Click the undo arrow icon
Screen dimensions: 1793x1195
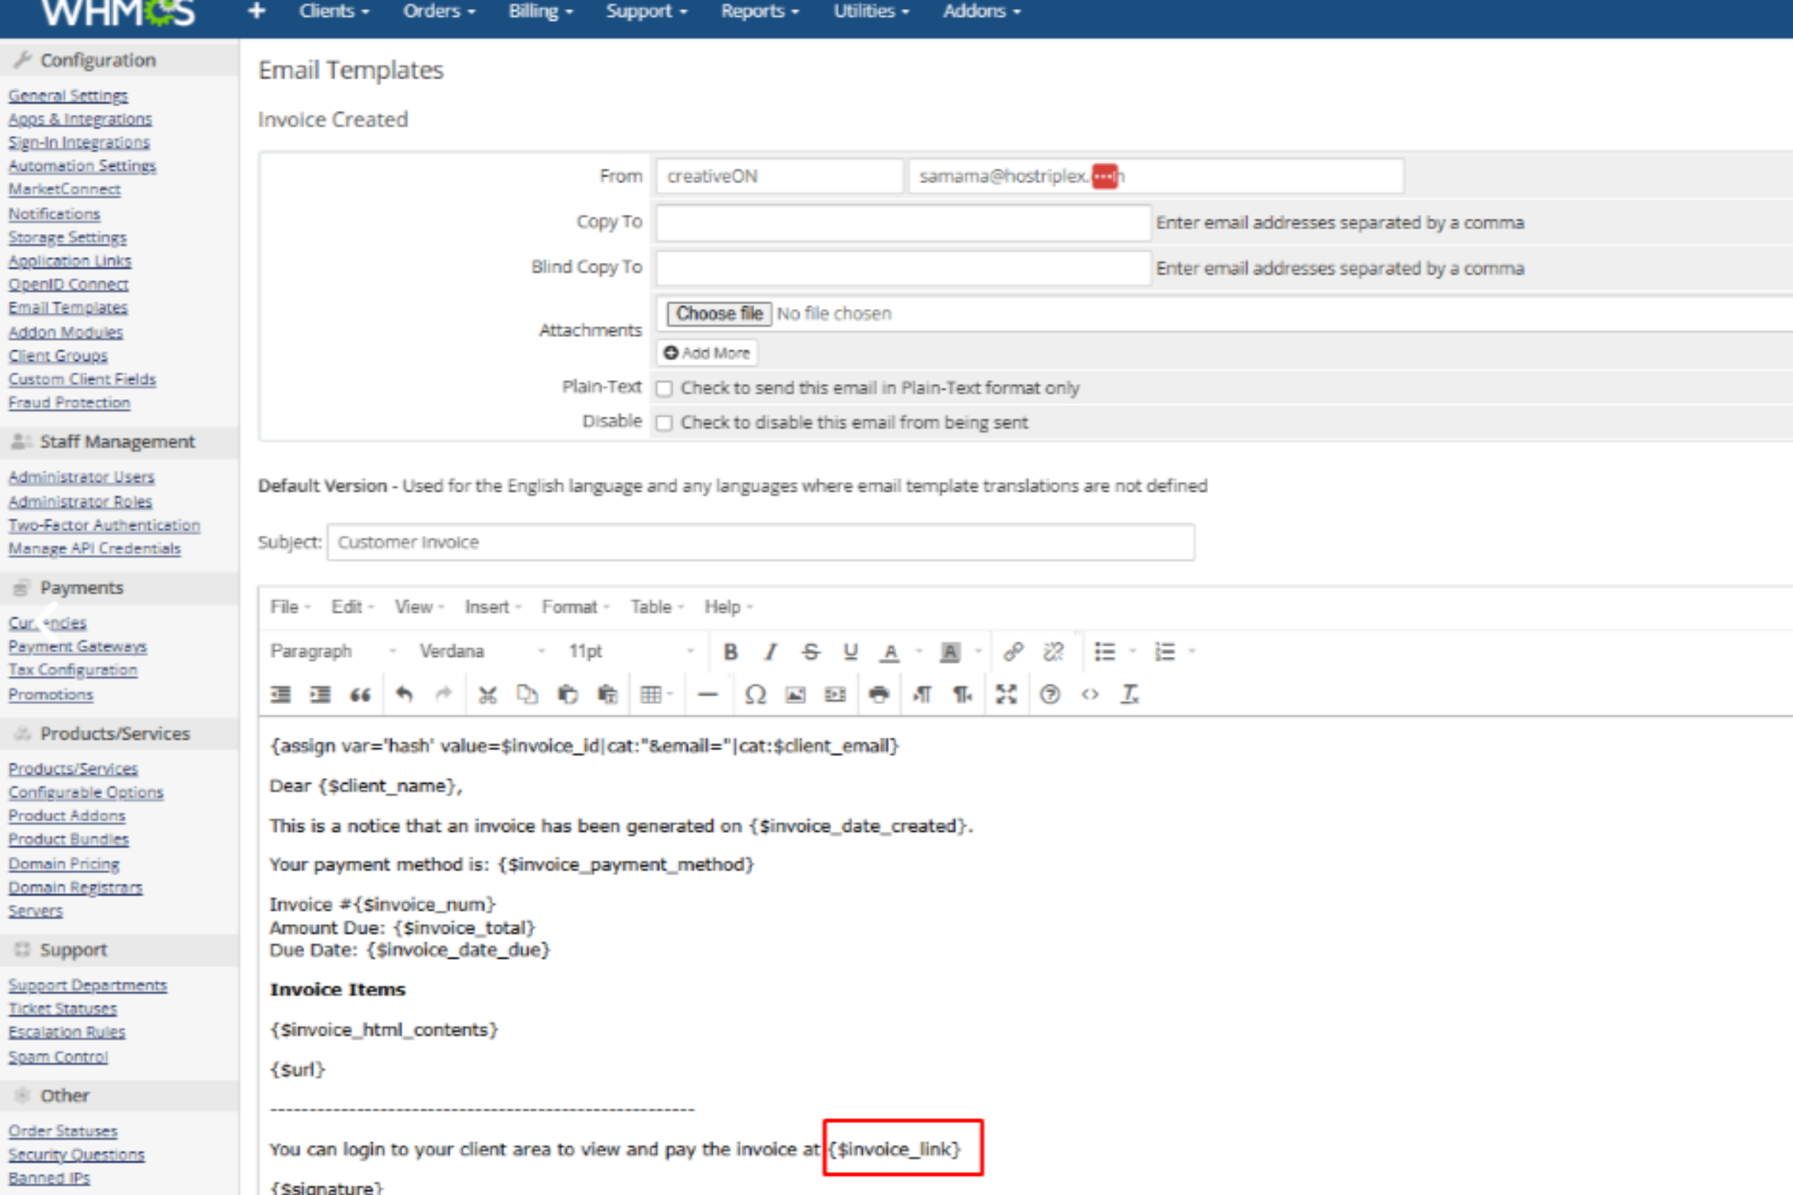click(x=404, y=694)
